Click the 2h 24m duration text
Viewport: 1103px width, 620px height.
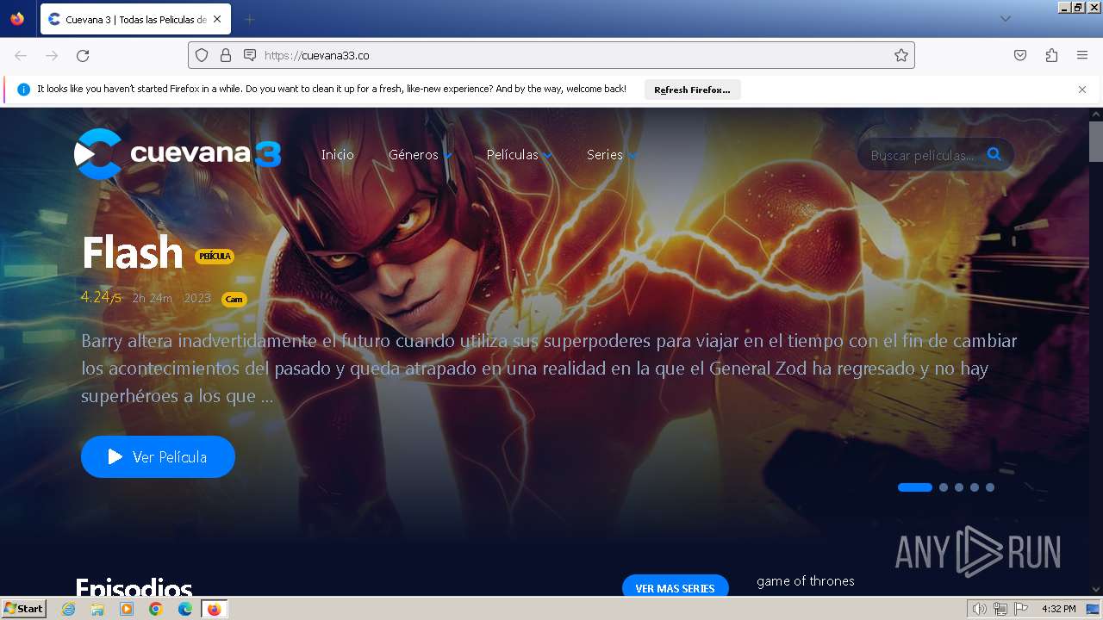[x=152, y=299]
